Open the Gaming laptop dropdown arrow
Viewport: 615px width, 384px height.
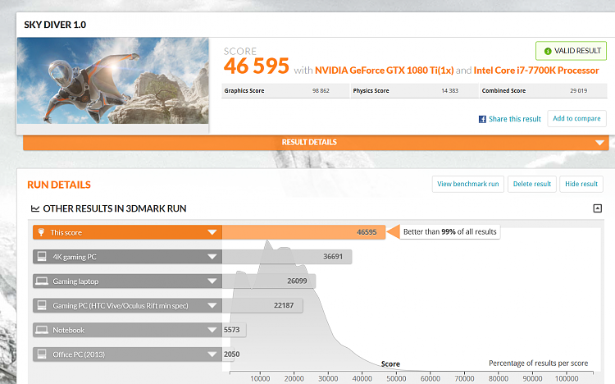click(212, 281)
